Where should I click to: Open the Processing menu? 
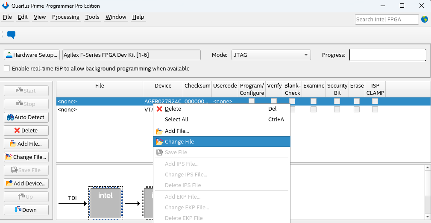coord(65,17)
